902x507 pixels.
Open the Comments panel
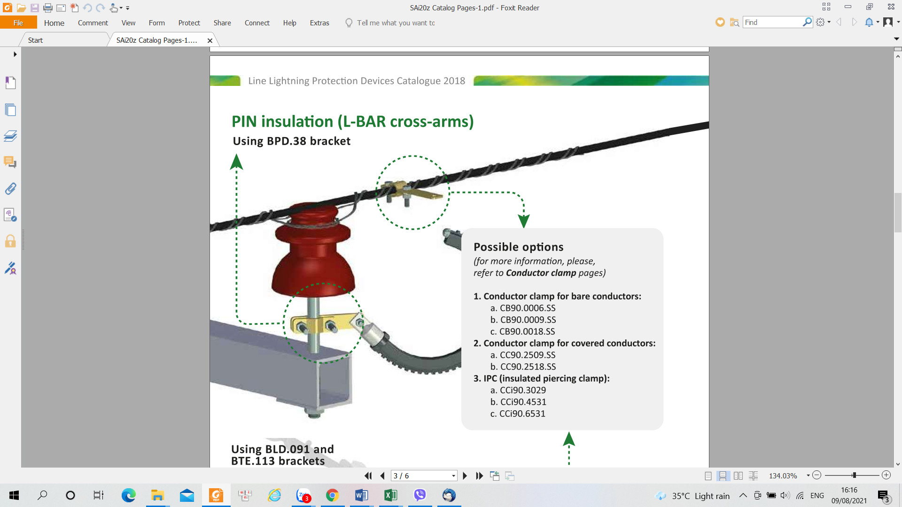(10, 162)
